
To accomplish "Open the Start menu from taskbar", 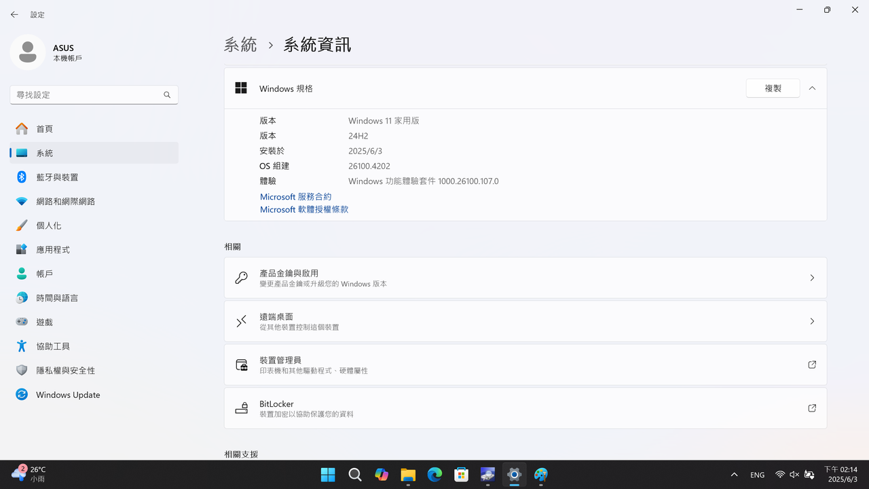I will tap(328, 475).
